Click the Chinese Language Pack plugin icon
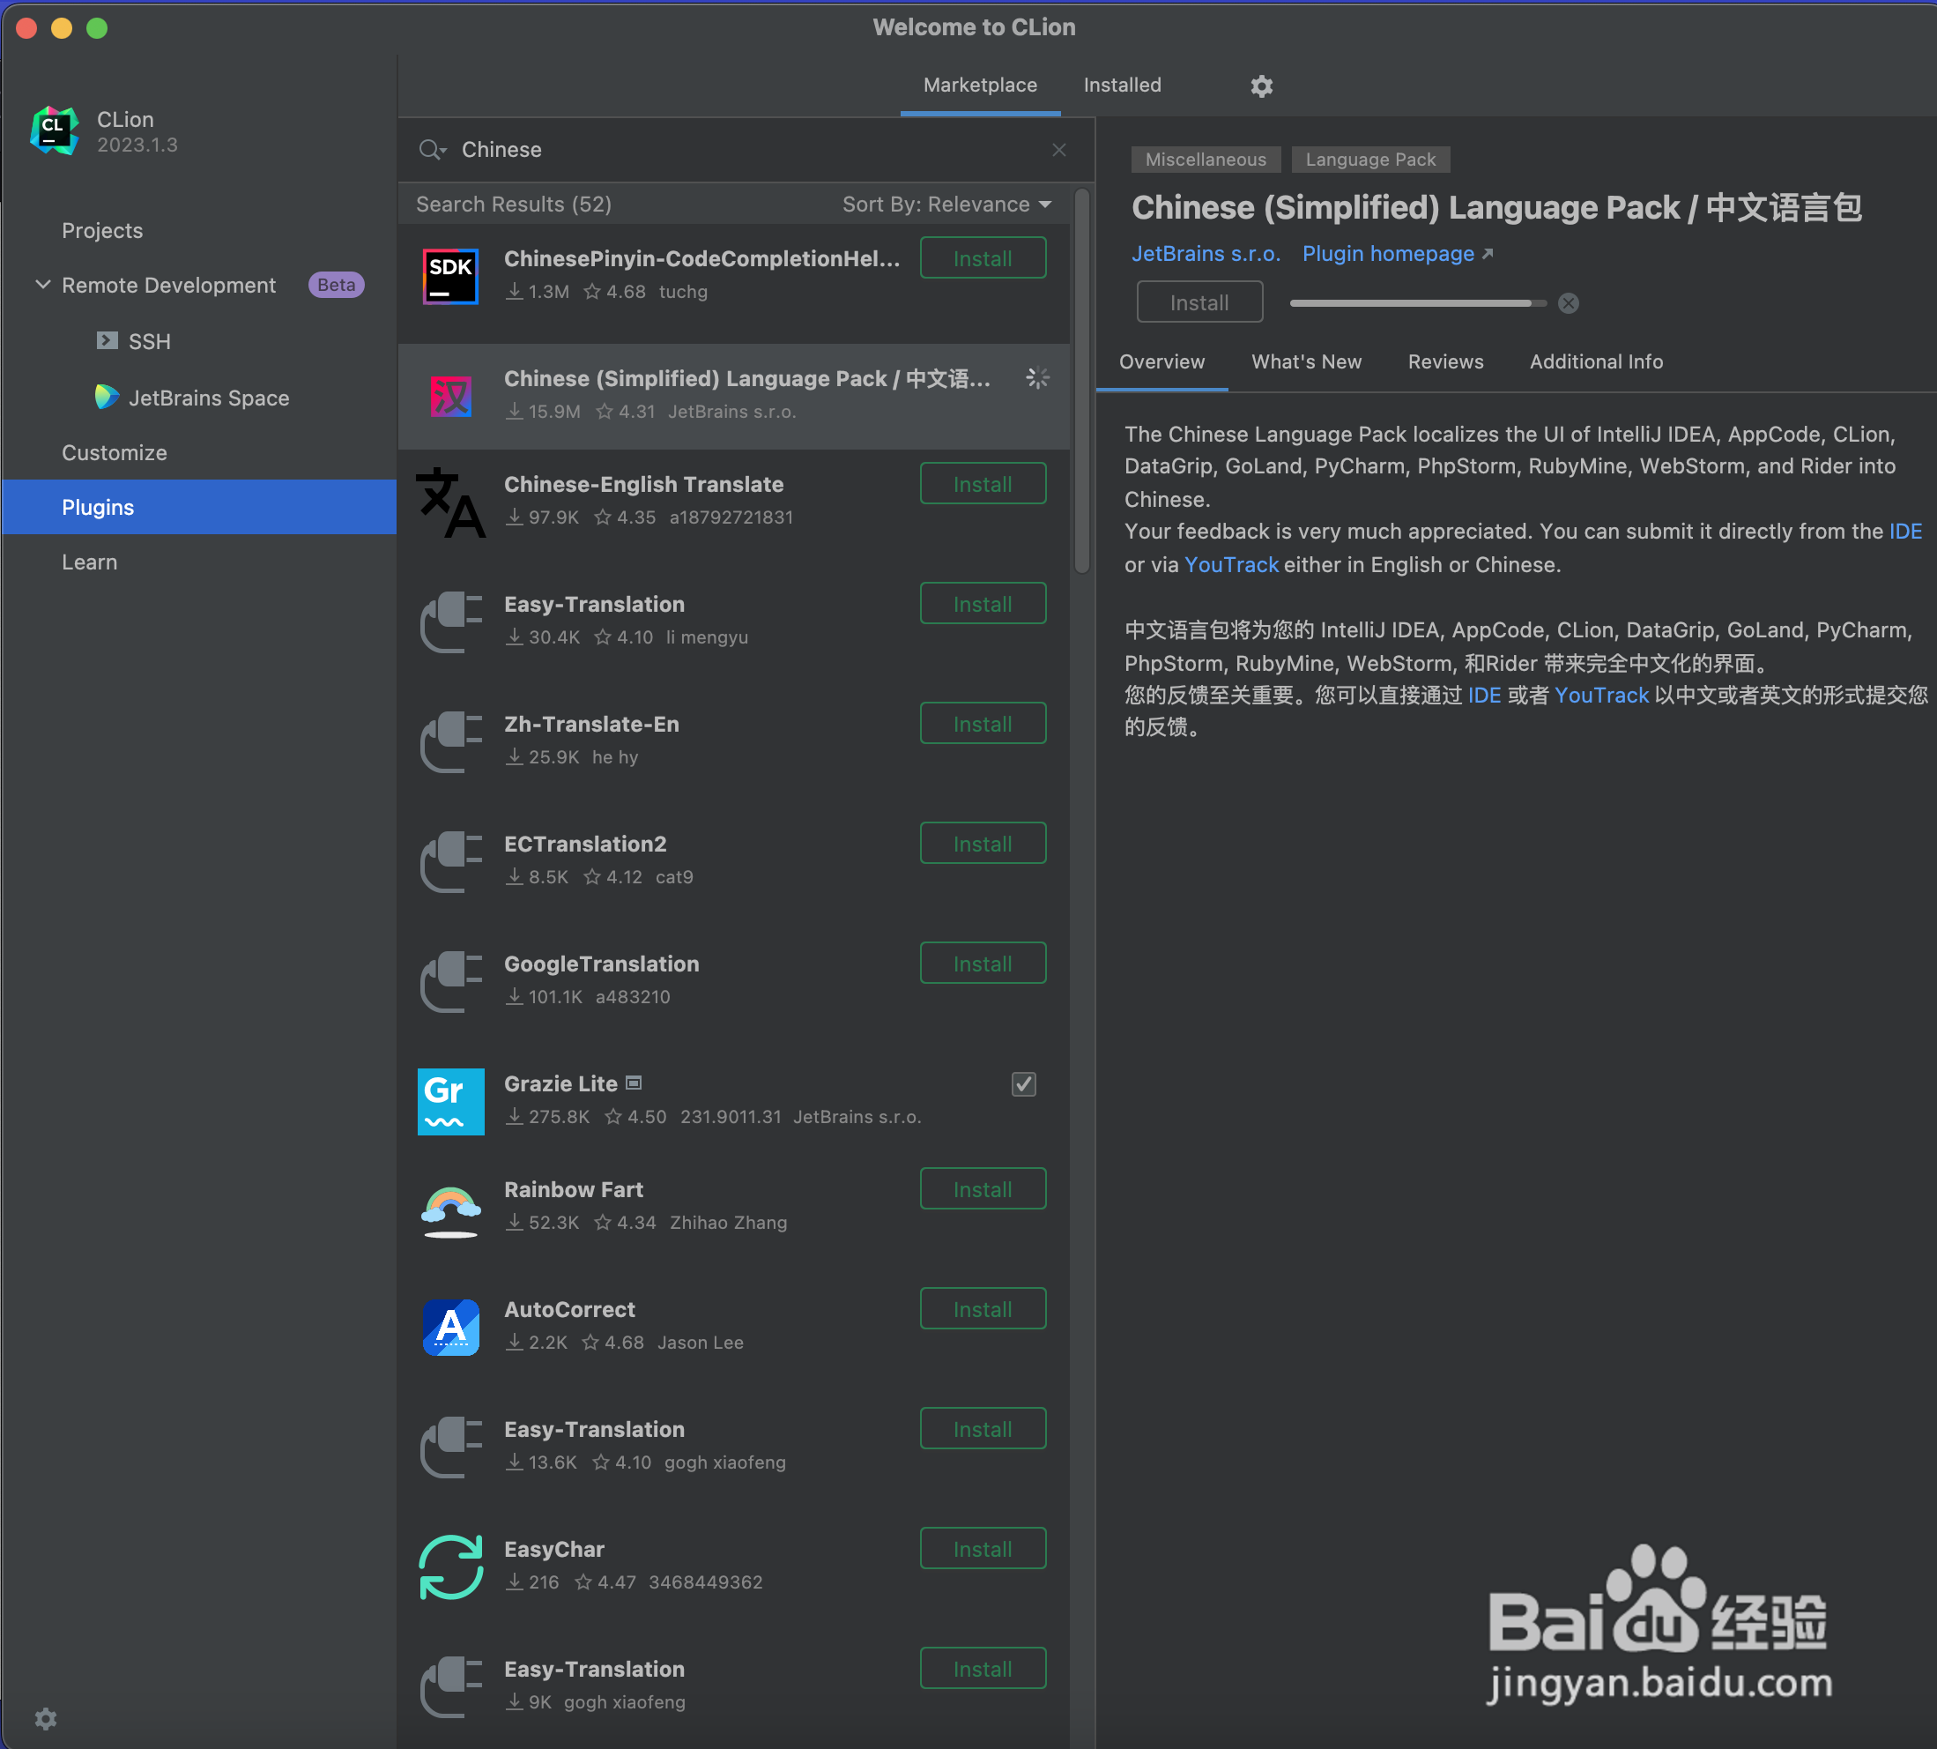The height and width of the screenshot is (1749, 1937). coord(450,396)
